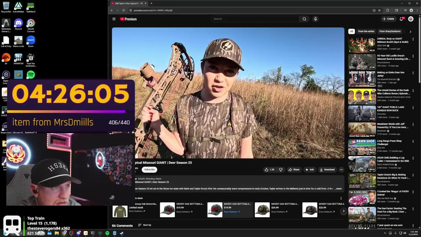Open options menu for Making an Entire Deer into Jerky
This screenshot has height=237, width=421.
click(x=413, y=73)
